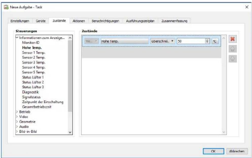Image resolution: width=252 pixels, height=158 pixels.
Task: Select Diagnostik in the tree
Action: point(30,92)
